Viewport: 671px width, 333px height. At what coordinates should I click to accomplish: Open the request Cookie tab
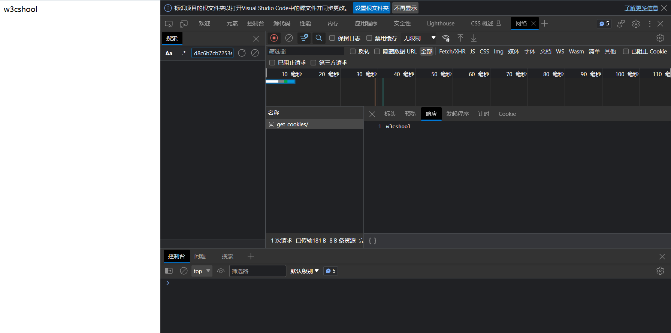tap(507, 114)
